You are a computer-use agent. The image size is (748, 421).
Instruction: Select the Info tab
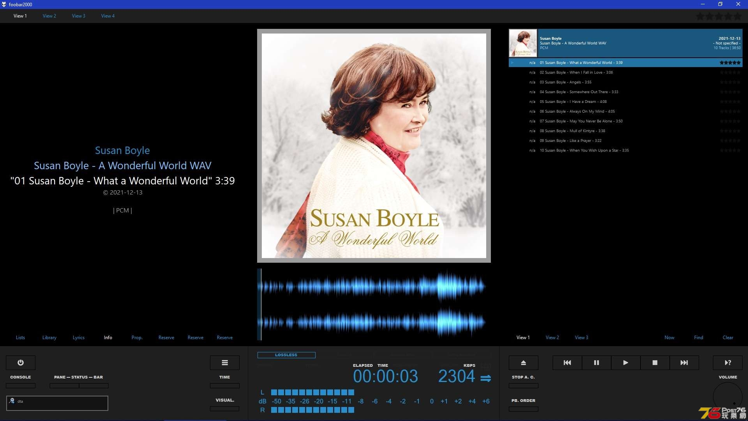(x=108, y=338)
